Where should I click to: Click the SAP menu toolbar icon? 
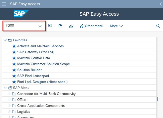pos(60,26)
